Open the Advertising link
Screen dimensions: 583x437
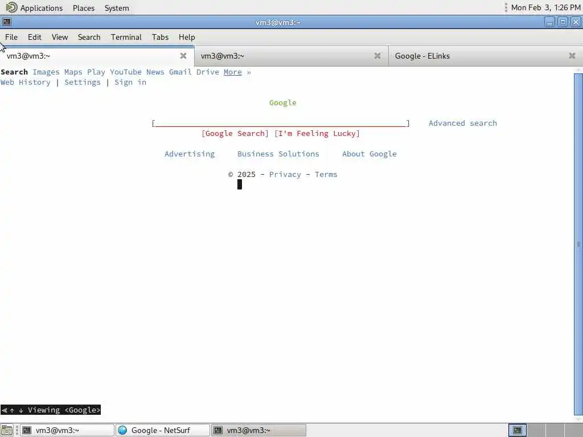[x=189, y=154]
